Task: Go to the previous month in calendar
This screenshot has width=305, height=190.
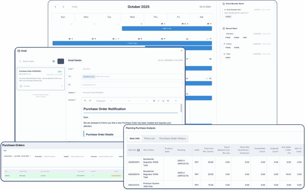Action: click(x=55, y=7)
